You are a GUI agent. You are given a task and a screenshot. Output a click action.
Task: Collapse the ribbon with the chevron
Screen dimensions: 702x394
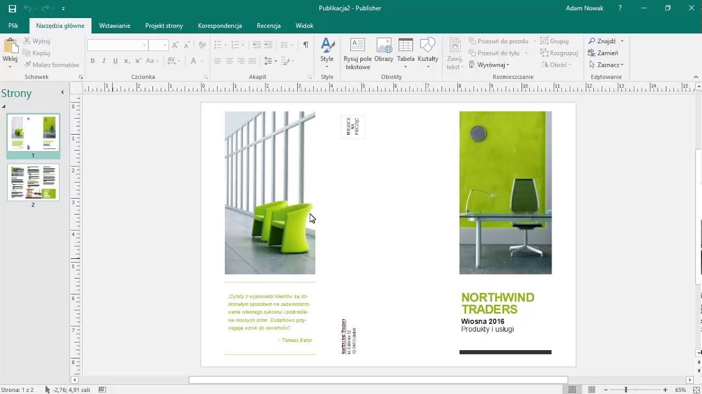[697, 77]
